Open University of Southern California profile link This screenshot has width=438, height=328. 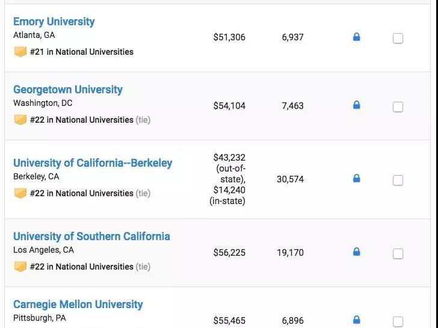click(91, 237)
